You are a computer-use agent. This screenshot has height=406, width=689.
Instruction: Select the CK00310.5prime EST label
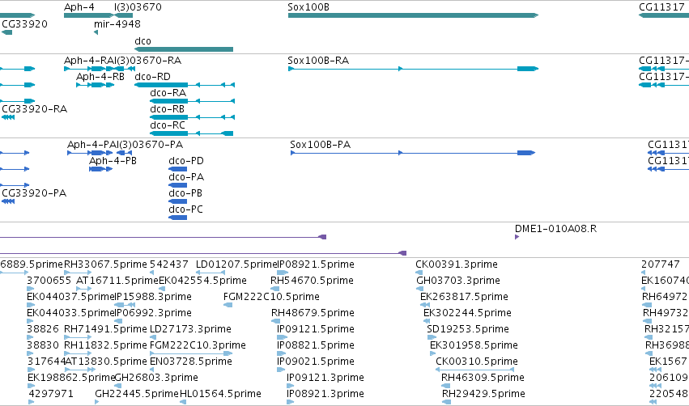pyautogui.click(x=477, y=362)
